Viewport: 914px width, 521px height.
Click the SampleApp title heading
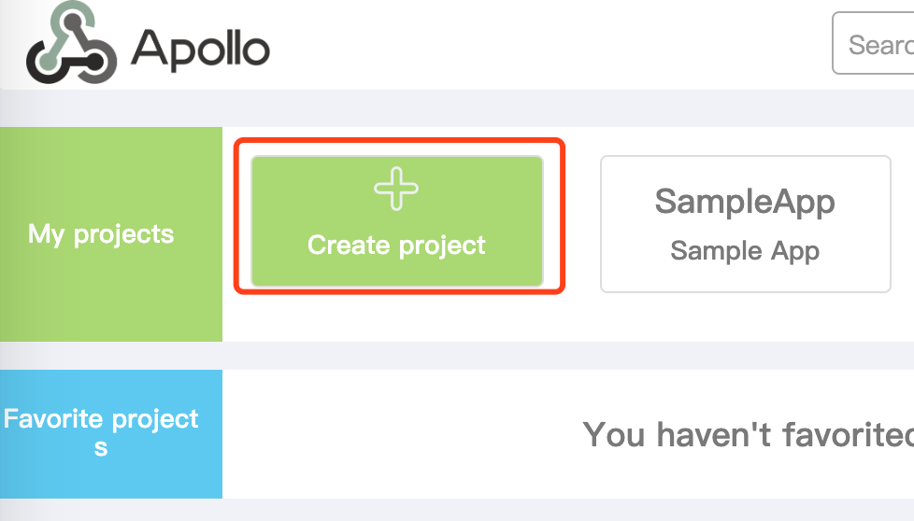click(x=745, y=202)
